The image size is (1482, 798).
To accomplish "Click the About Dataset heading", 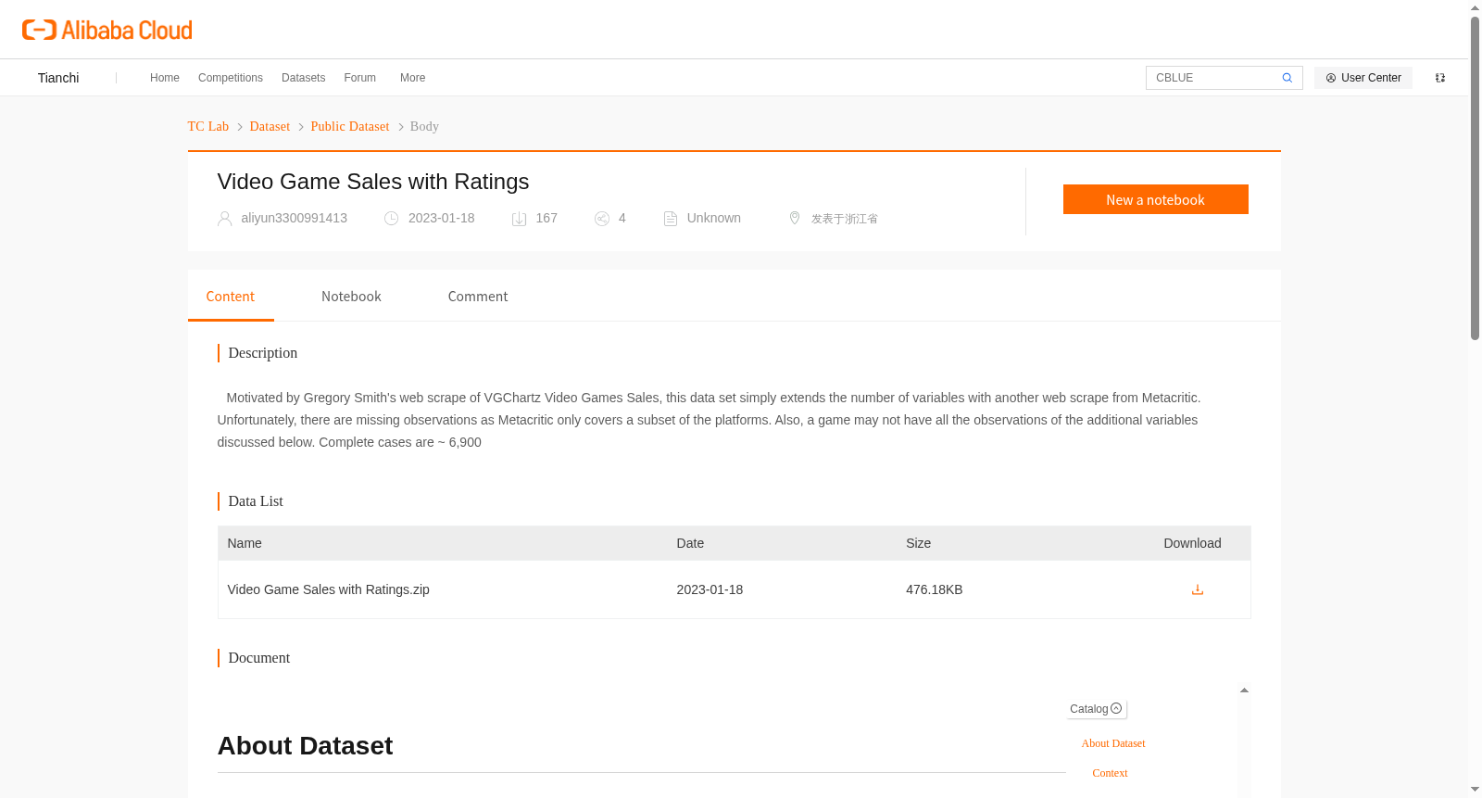I will coord(305,746).
